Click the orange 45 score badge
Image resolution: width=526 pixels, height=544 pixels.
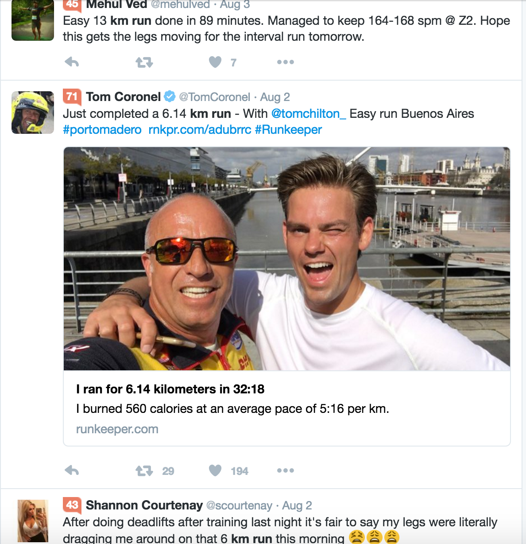[x=72, y=4]
